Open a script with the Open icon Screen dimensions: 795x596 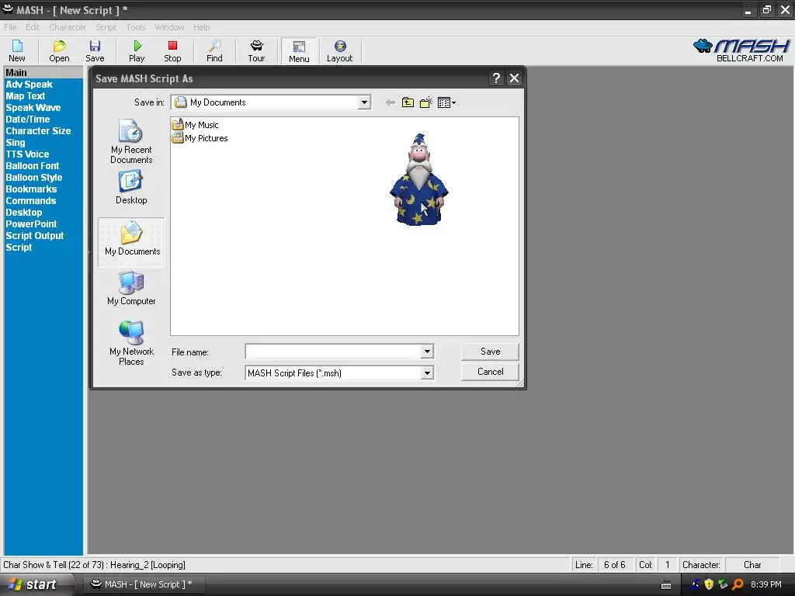[59, 50]
